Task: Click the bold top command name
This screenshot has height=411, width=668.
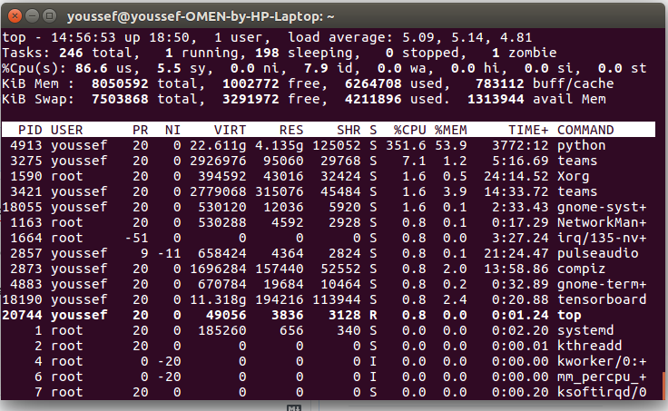Action: (569, 316)
